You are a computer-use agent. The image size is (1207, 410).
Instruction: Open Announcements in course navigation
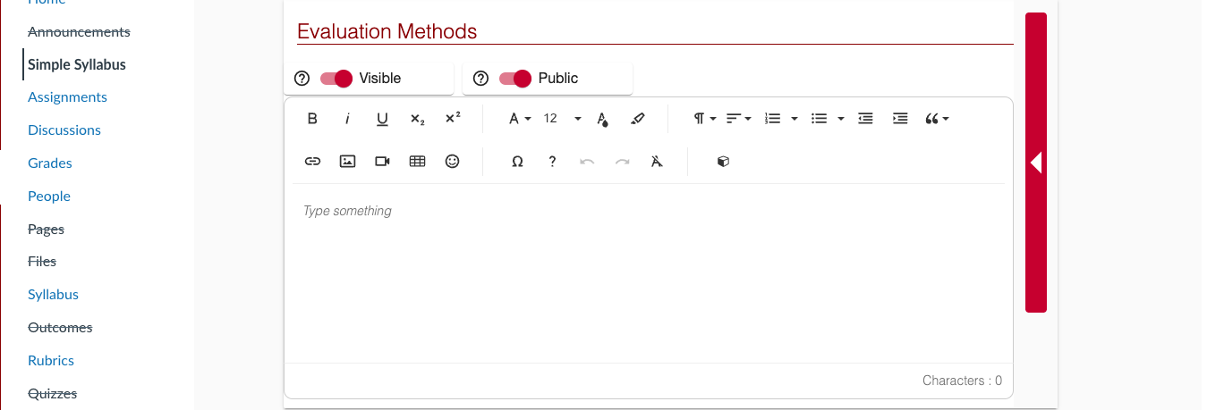(x=79, y=31)
